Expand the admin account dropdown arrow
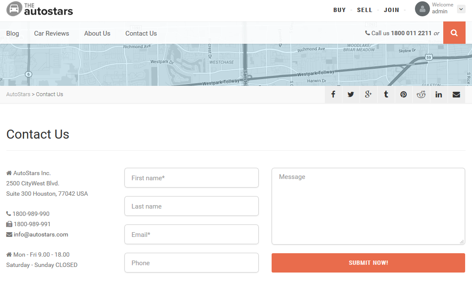This screenshot has height=303, width=472. [x=461, y=9]
